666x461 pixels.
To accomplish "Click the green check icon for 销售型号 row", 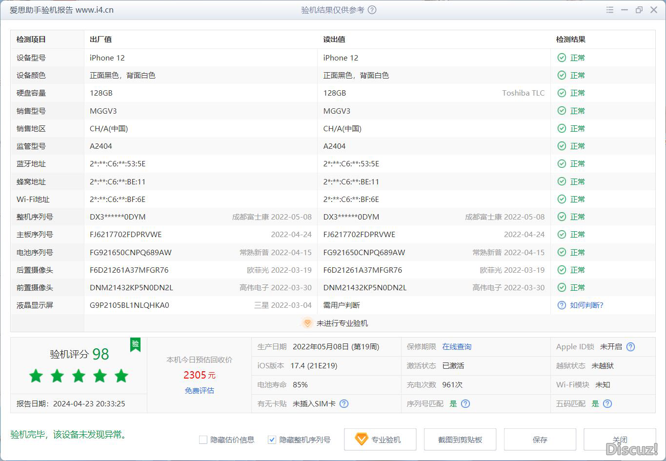I will (562, 111).
